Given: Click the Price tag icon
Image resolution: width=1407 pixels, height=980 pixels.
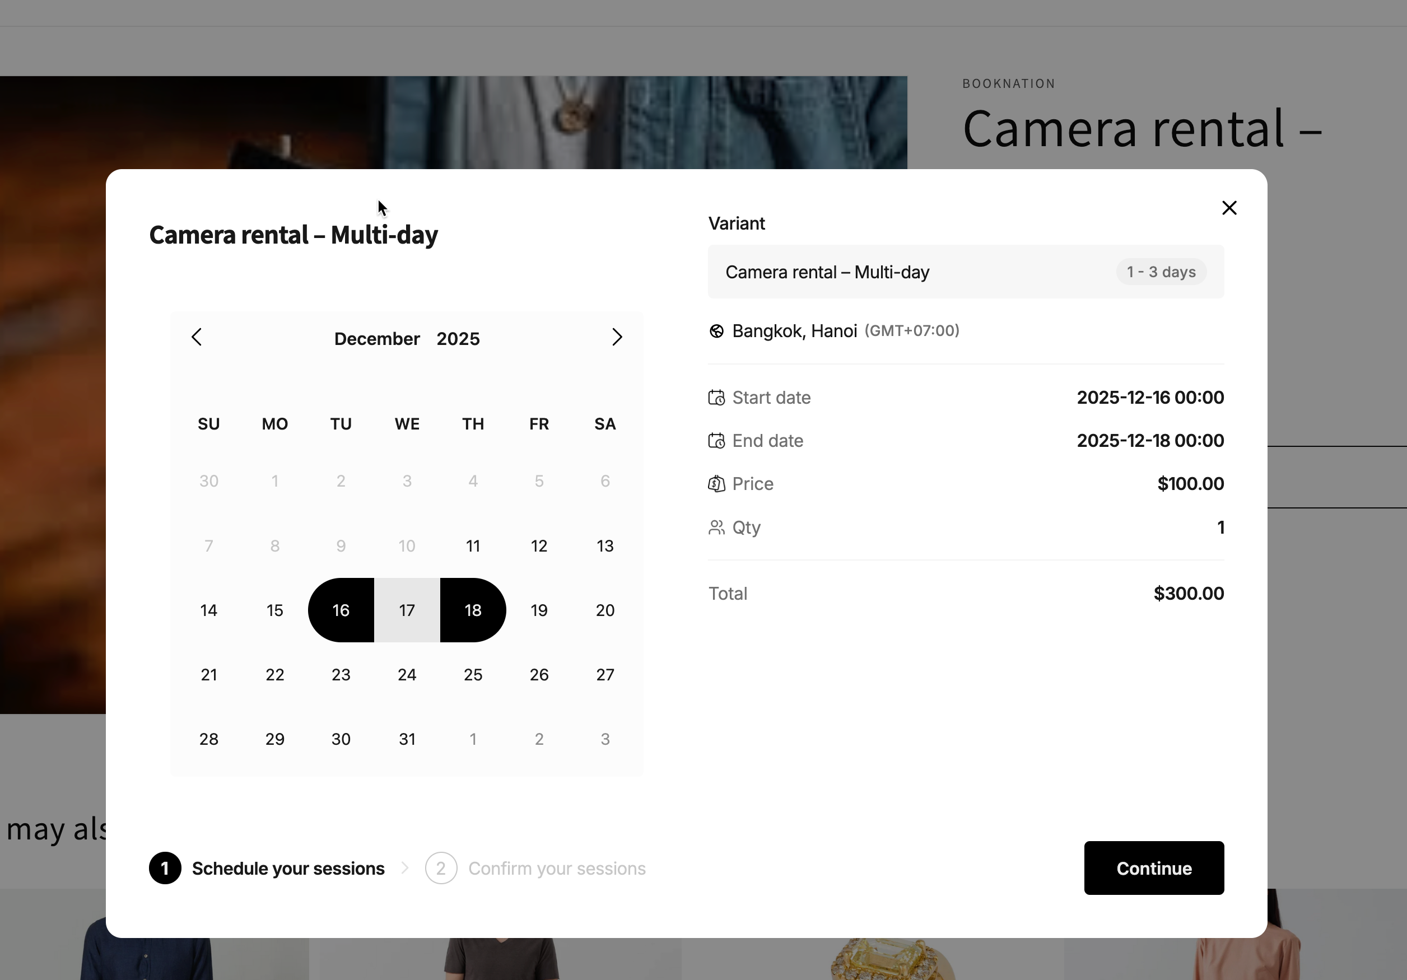Looking at the screenshot, I should (x=716, y=484).
